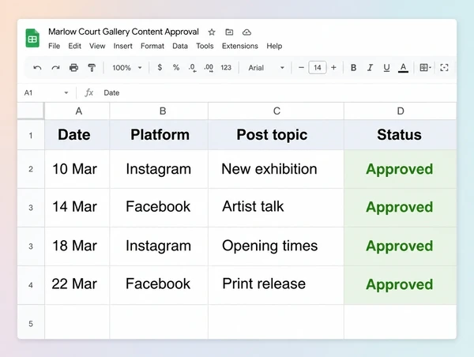Select the 14 Mar cell
The image size is (474, 357).
(77, 208)
